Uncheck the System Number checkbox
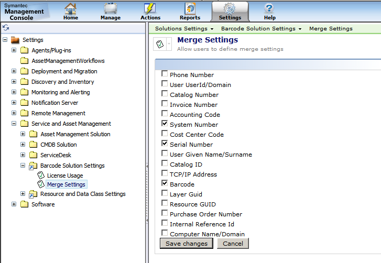Viewport: 381px width, 263px height. tap(165, 124)
